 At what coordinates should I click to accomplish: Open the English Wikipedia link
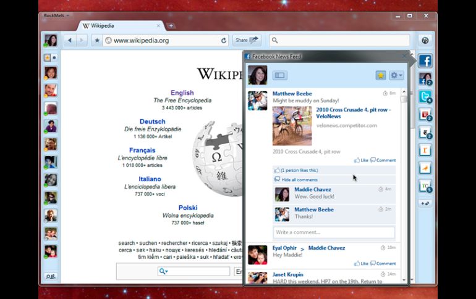(182, 93)
